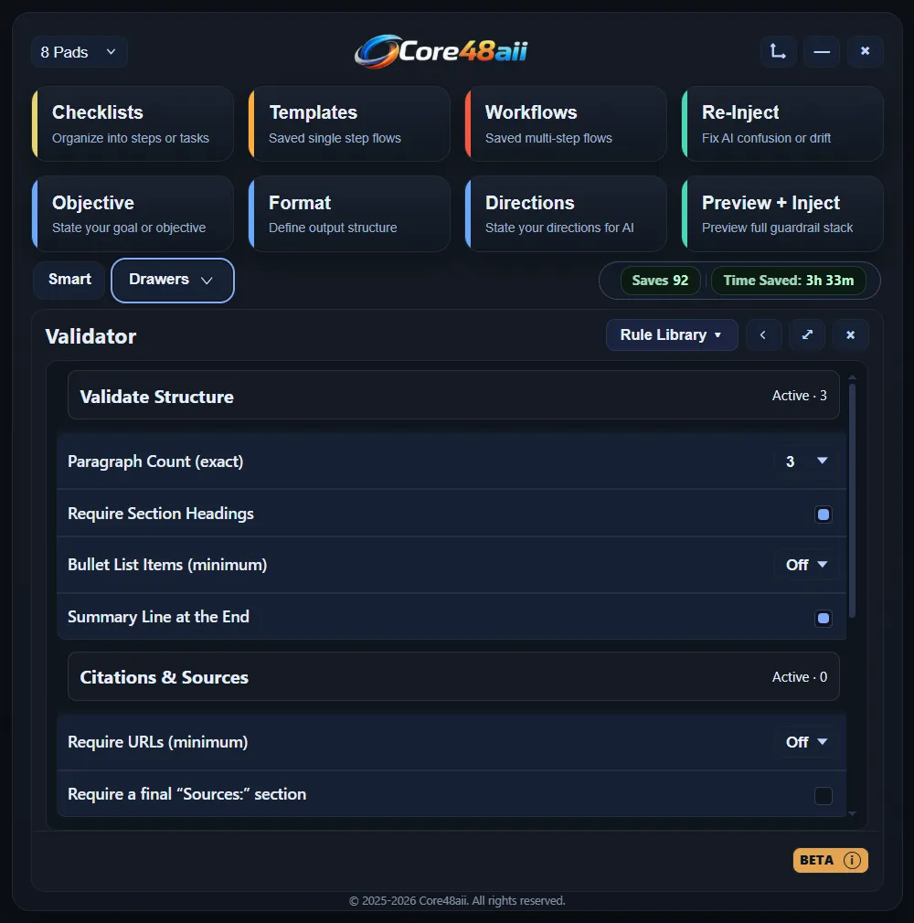The height and width of the screenshot is (923, 914).
Task: Open the Checklists pad
Action: [x=133, y=123]
